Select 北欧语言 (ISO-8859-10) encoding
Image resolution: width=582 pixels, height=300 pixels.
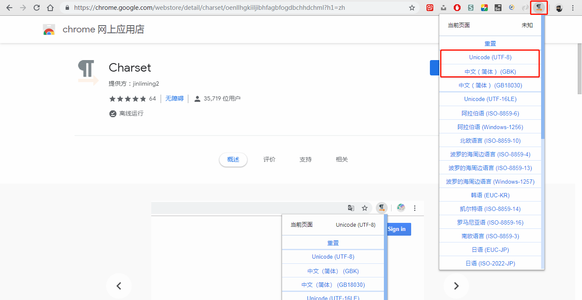(x=490, y=141)
